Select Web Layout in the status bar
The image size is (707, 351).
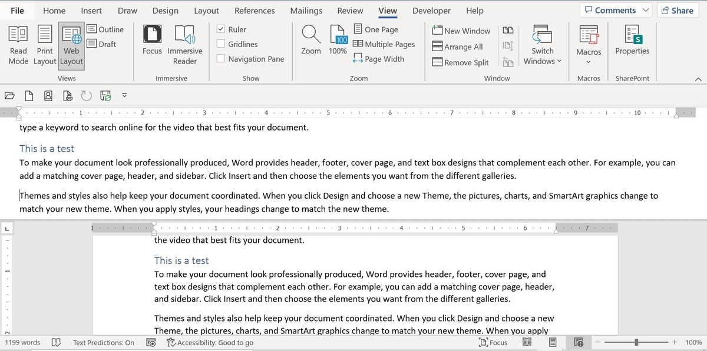pos(579,342)
